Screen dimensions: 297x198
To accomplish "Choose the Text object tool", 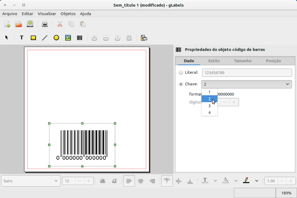I will [22, 38].
